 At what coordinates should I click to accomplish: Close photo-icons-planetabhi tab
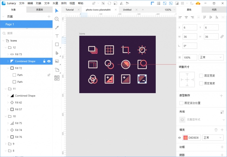coord(116,10)
